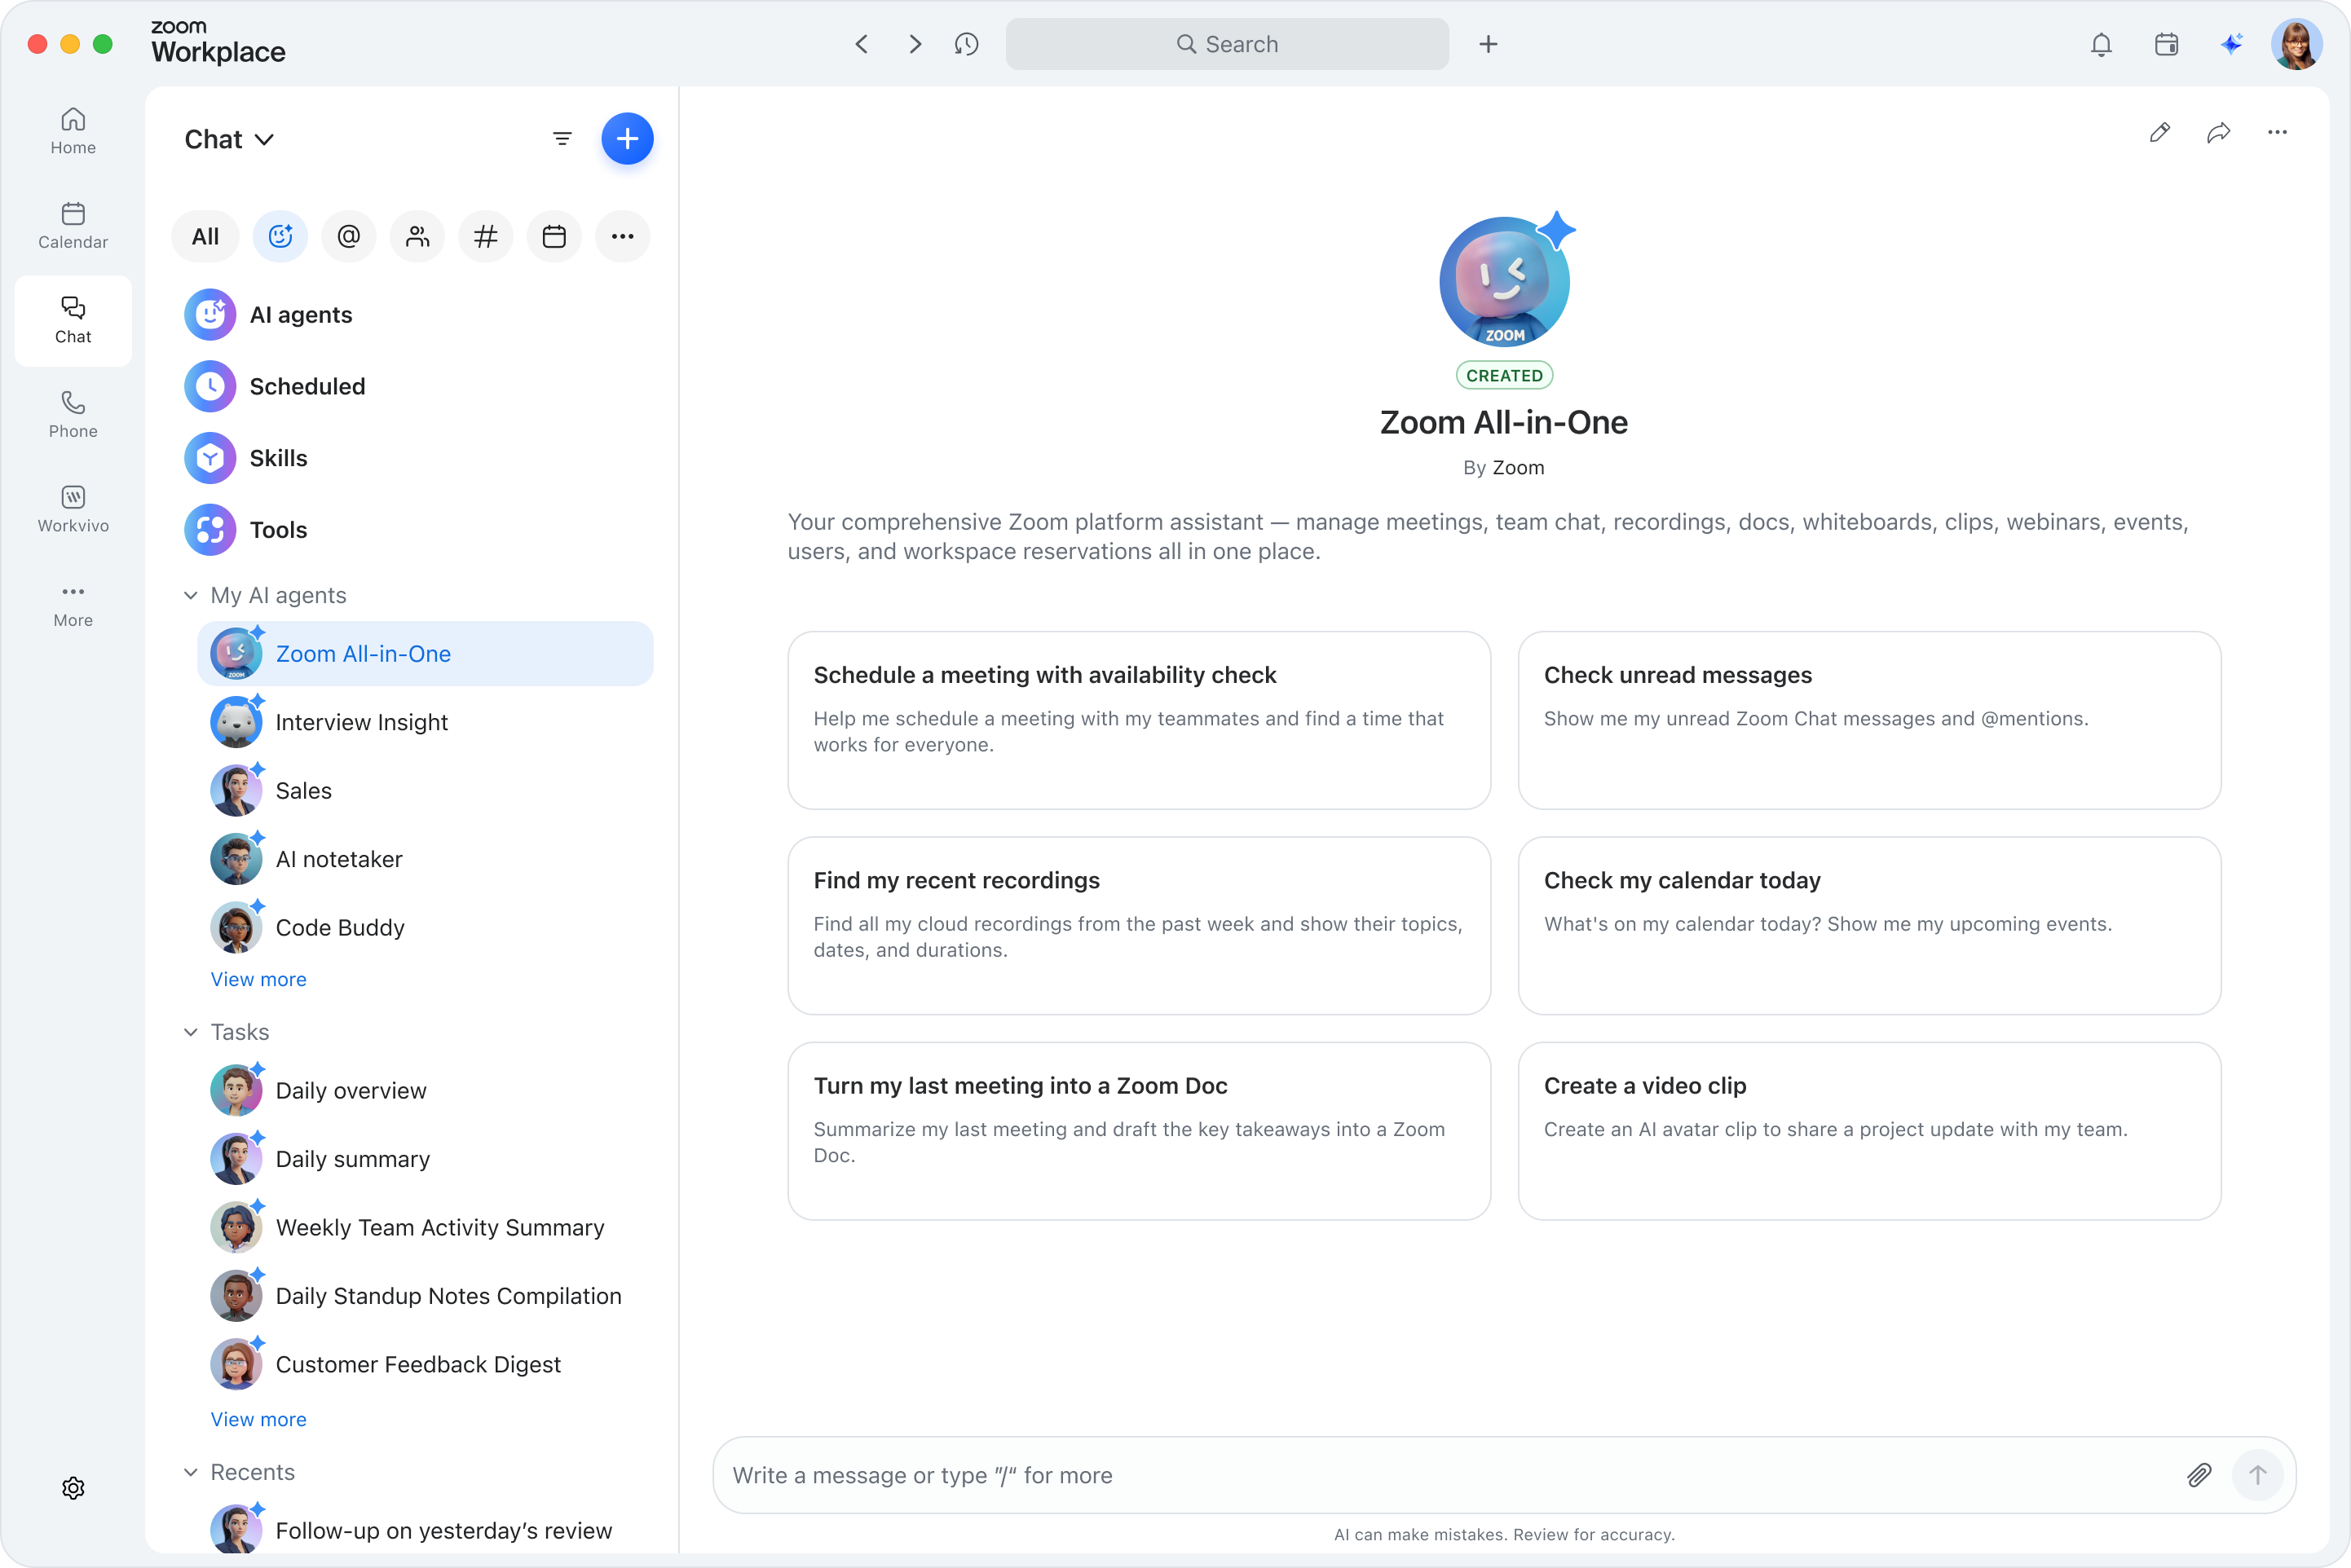This screenshot has height=1568, width=2351.
Task: Collapse the Tasks section
Action: pos(190,1032)
